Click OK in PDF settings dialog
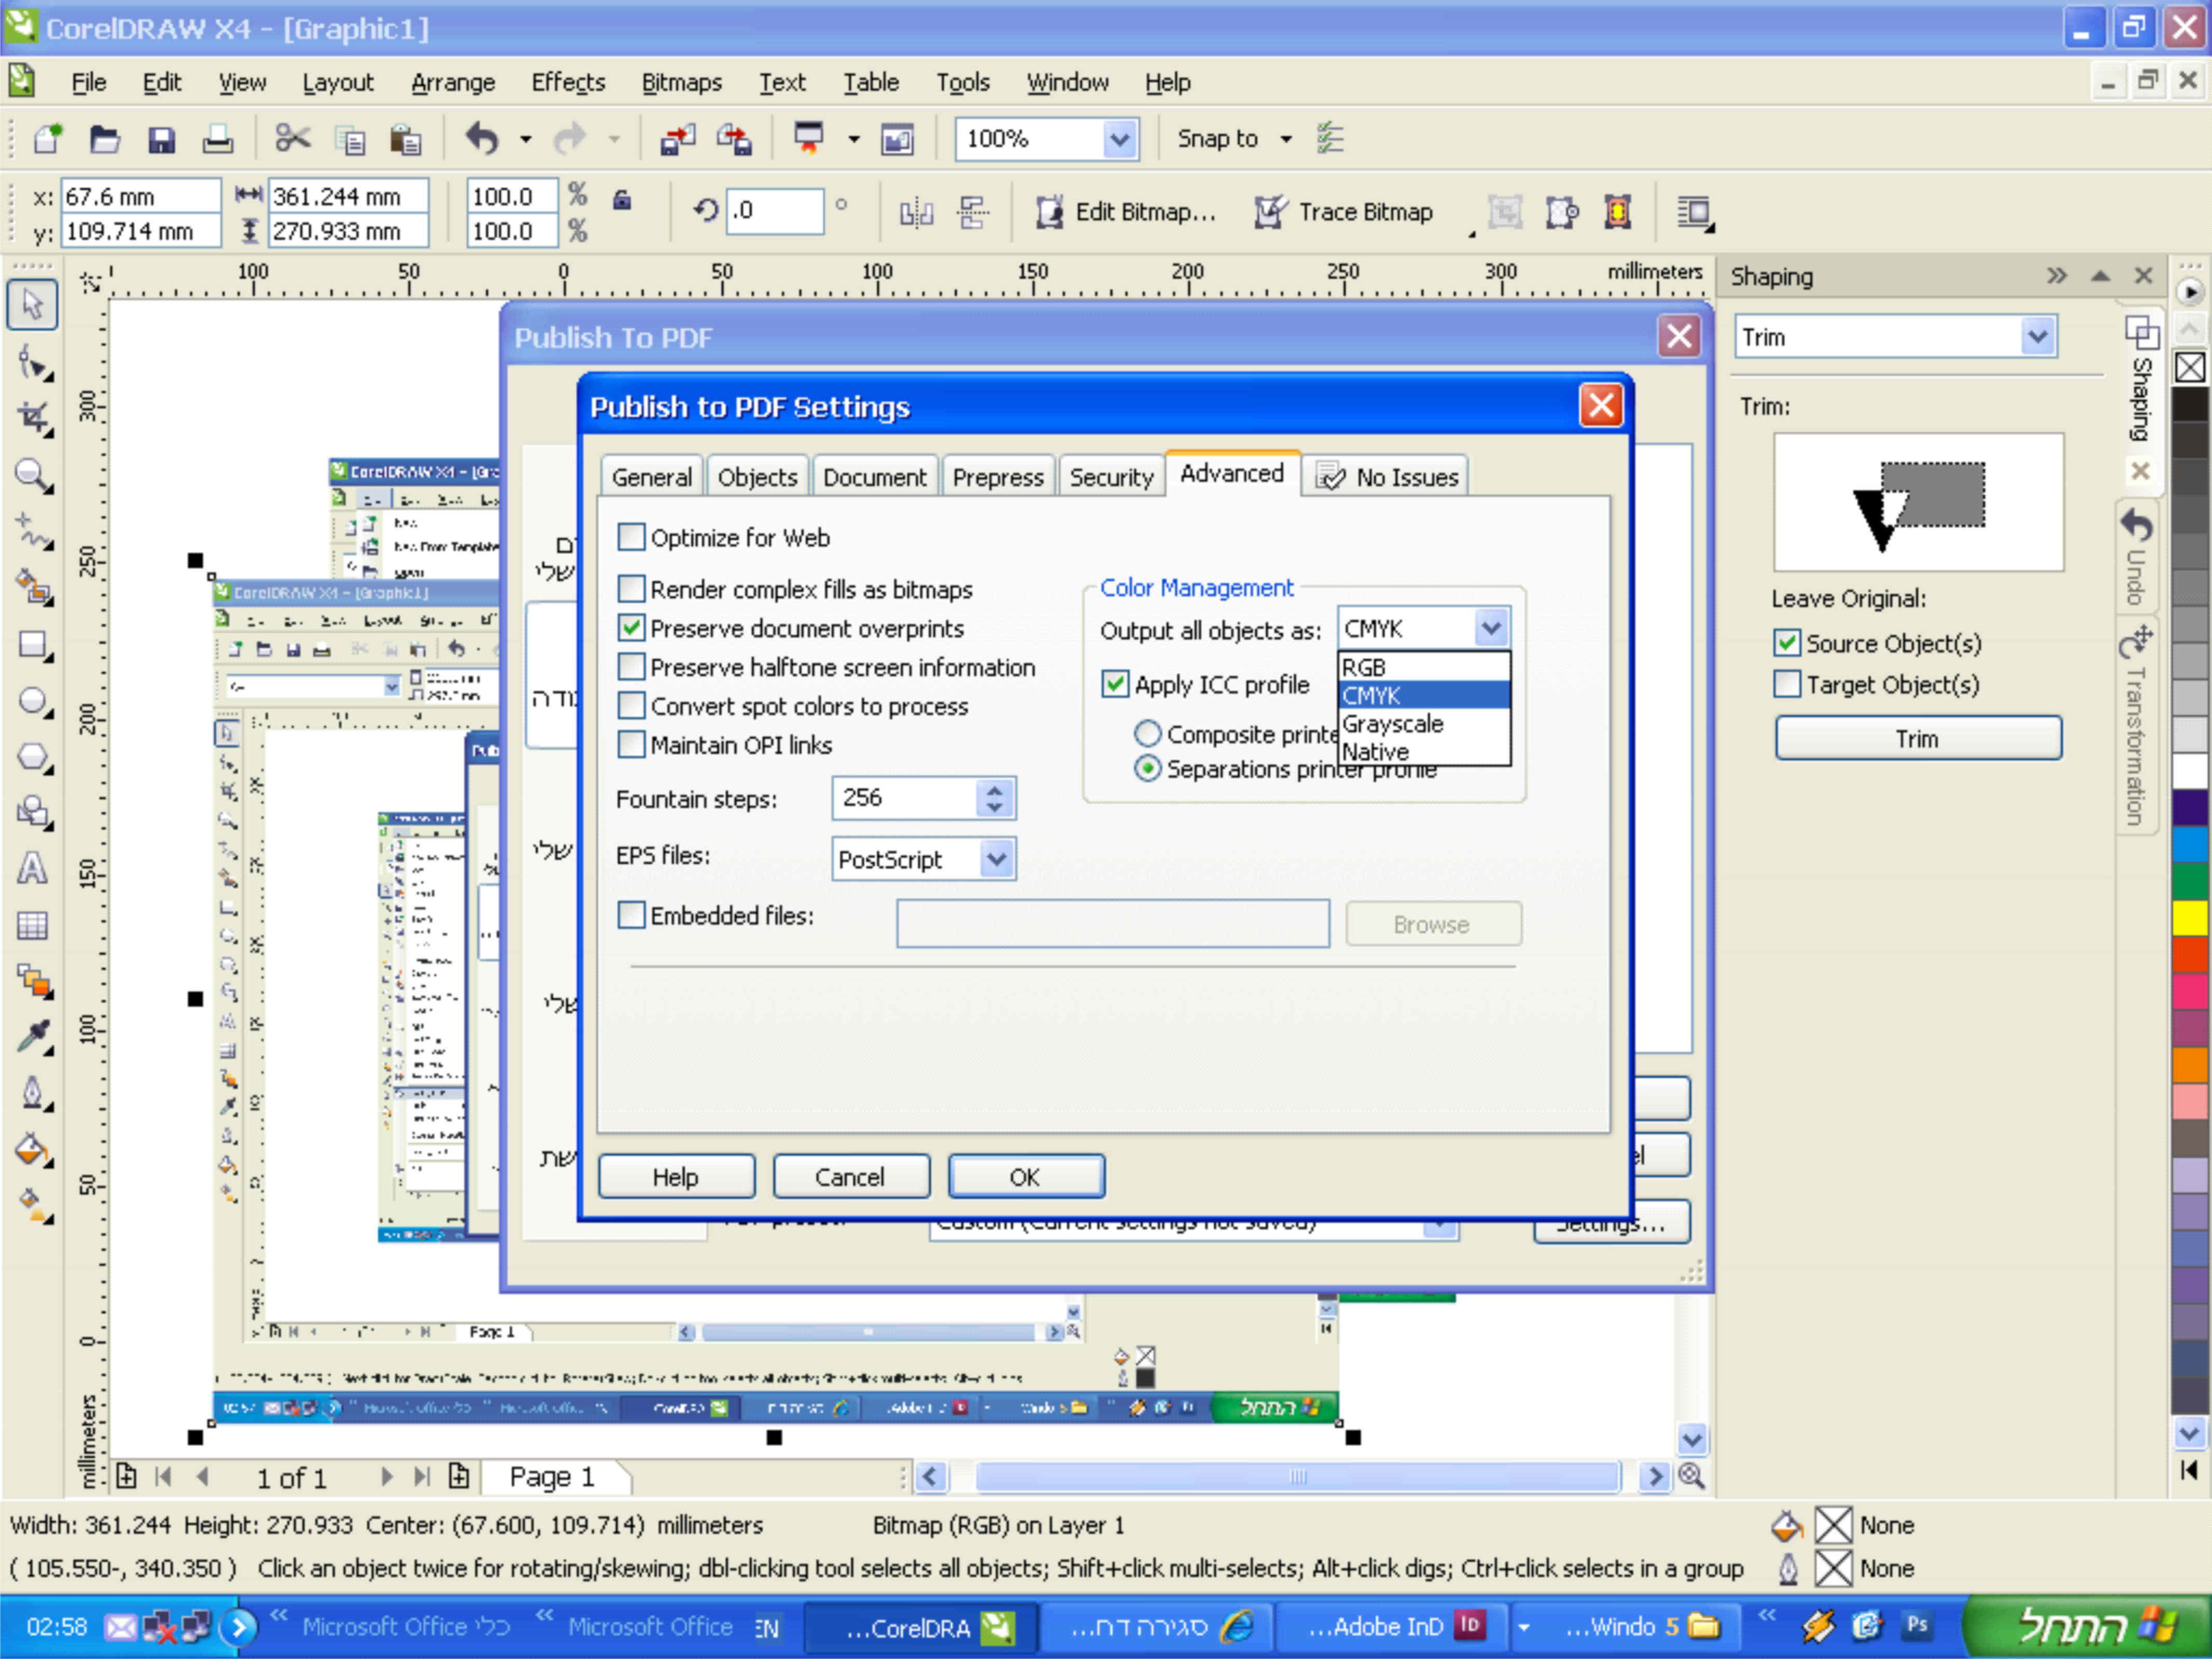 pos(1025,1177)
